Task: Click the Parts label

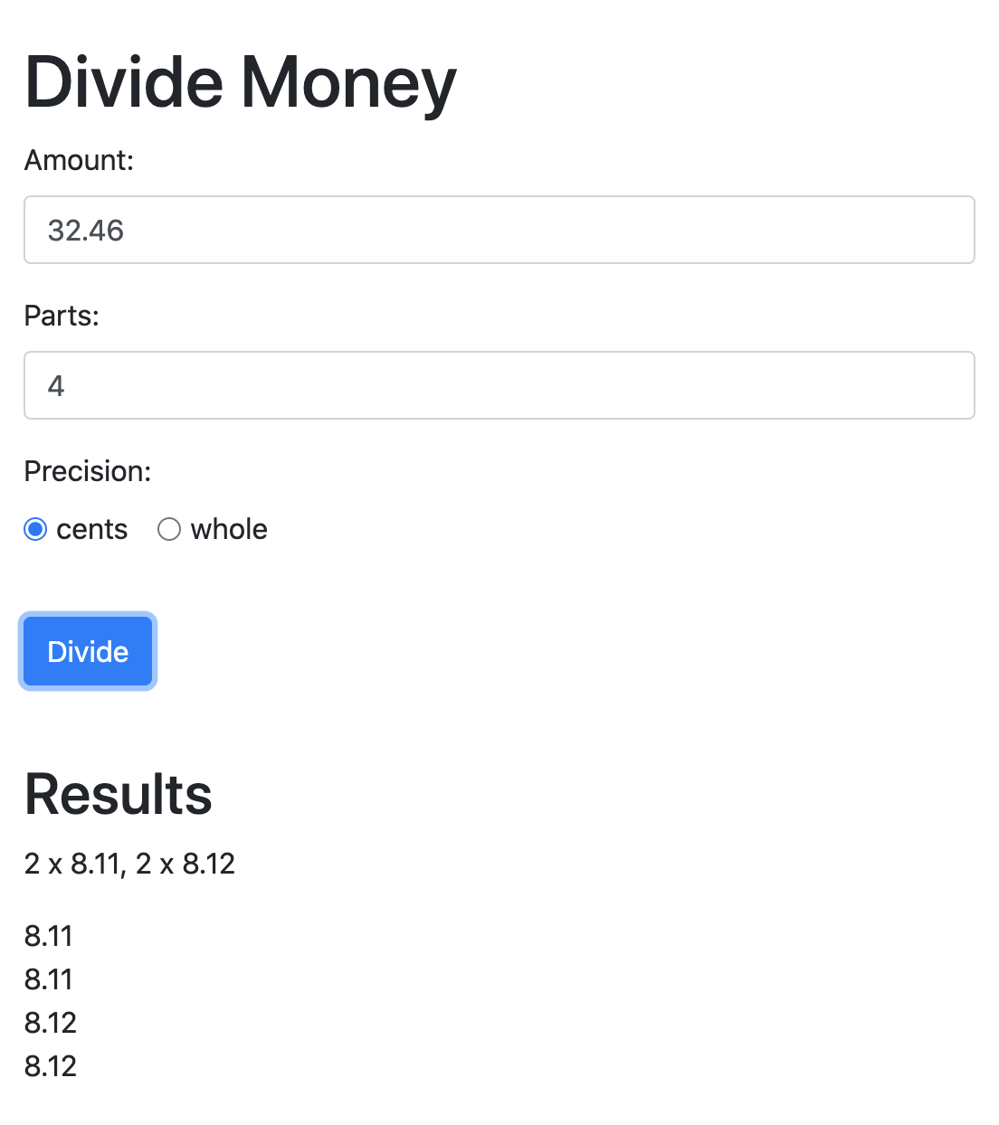Action: click(x=61, y=316)
